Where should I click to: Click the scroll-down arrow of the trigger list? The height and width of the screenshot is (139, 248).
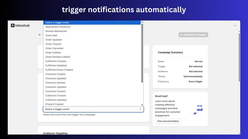[x=142, y=105]
